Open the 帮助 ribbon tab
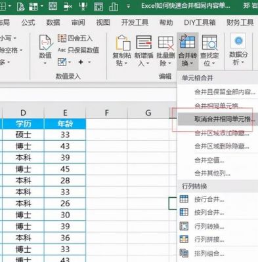 point(166,22)
